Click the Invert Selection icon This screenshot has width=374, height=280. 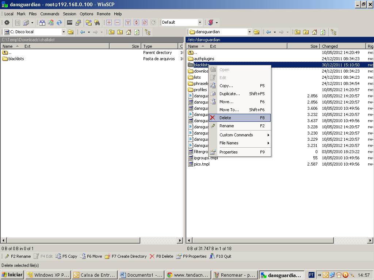pos(137,23)
